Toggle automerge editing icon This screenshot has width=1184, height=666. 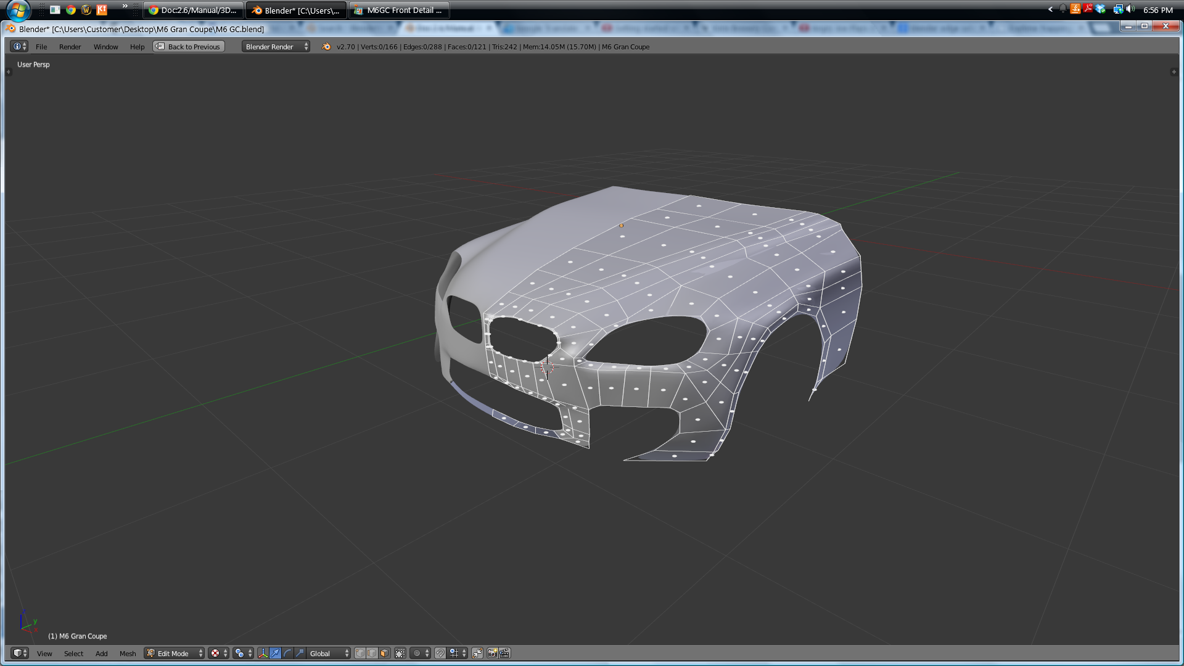click(x=477, y=654)
